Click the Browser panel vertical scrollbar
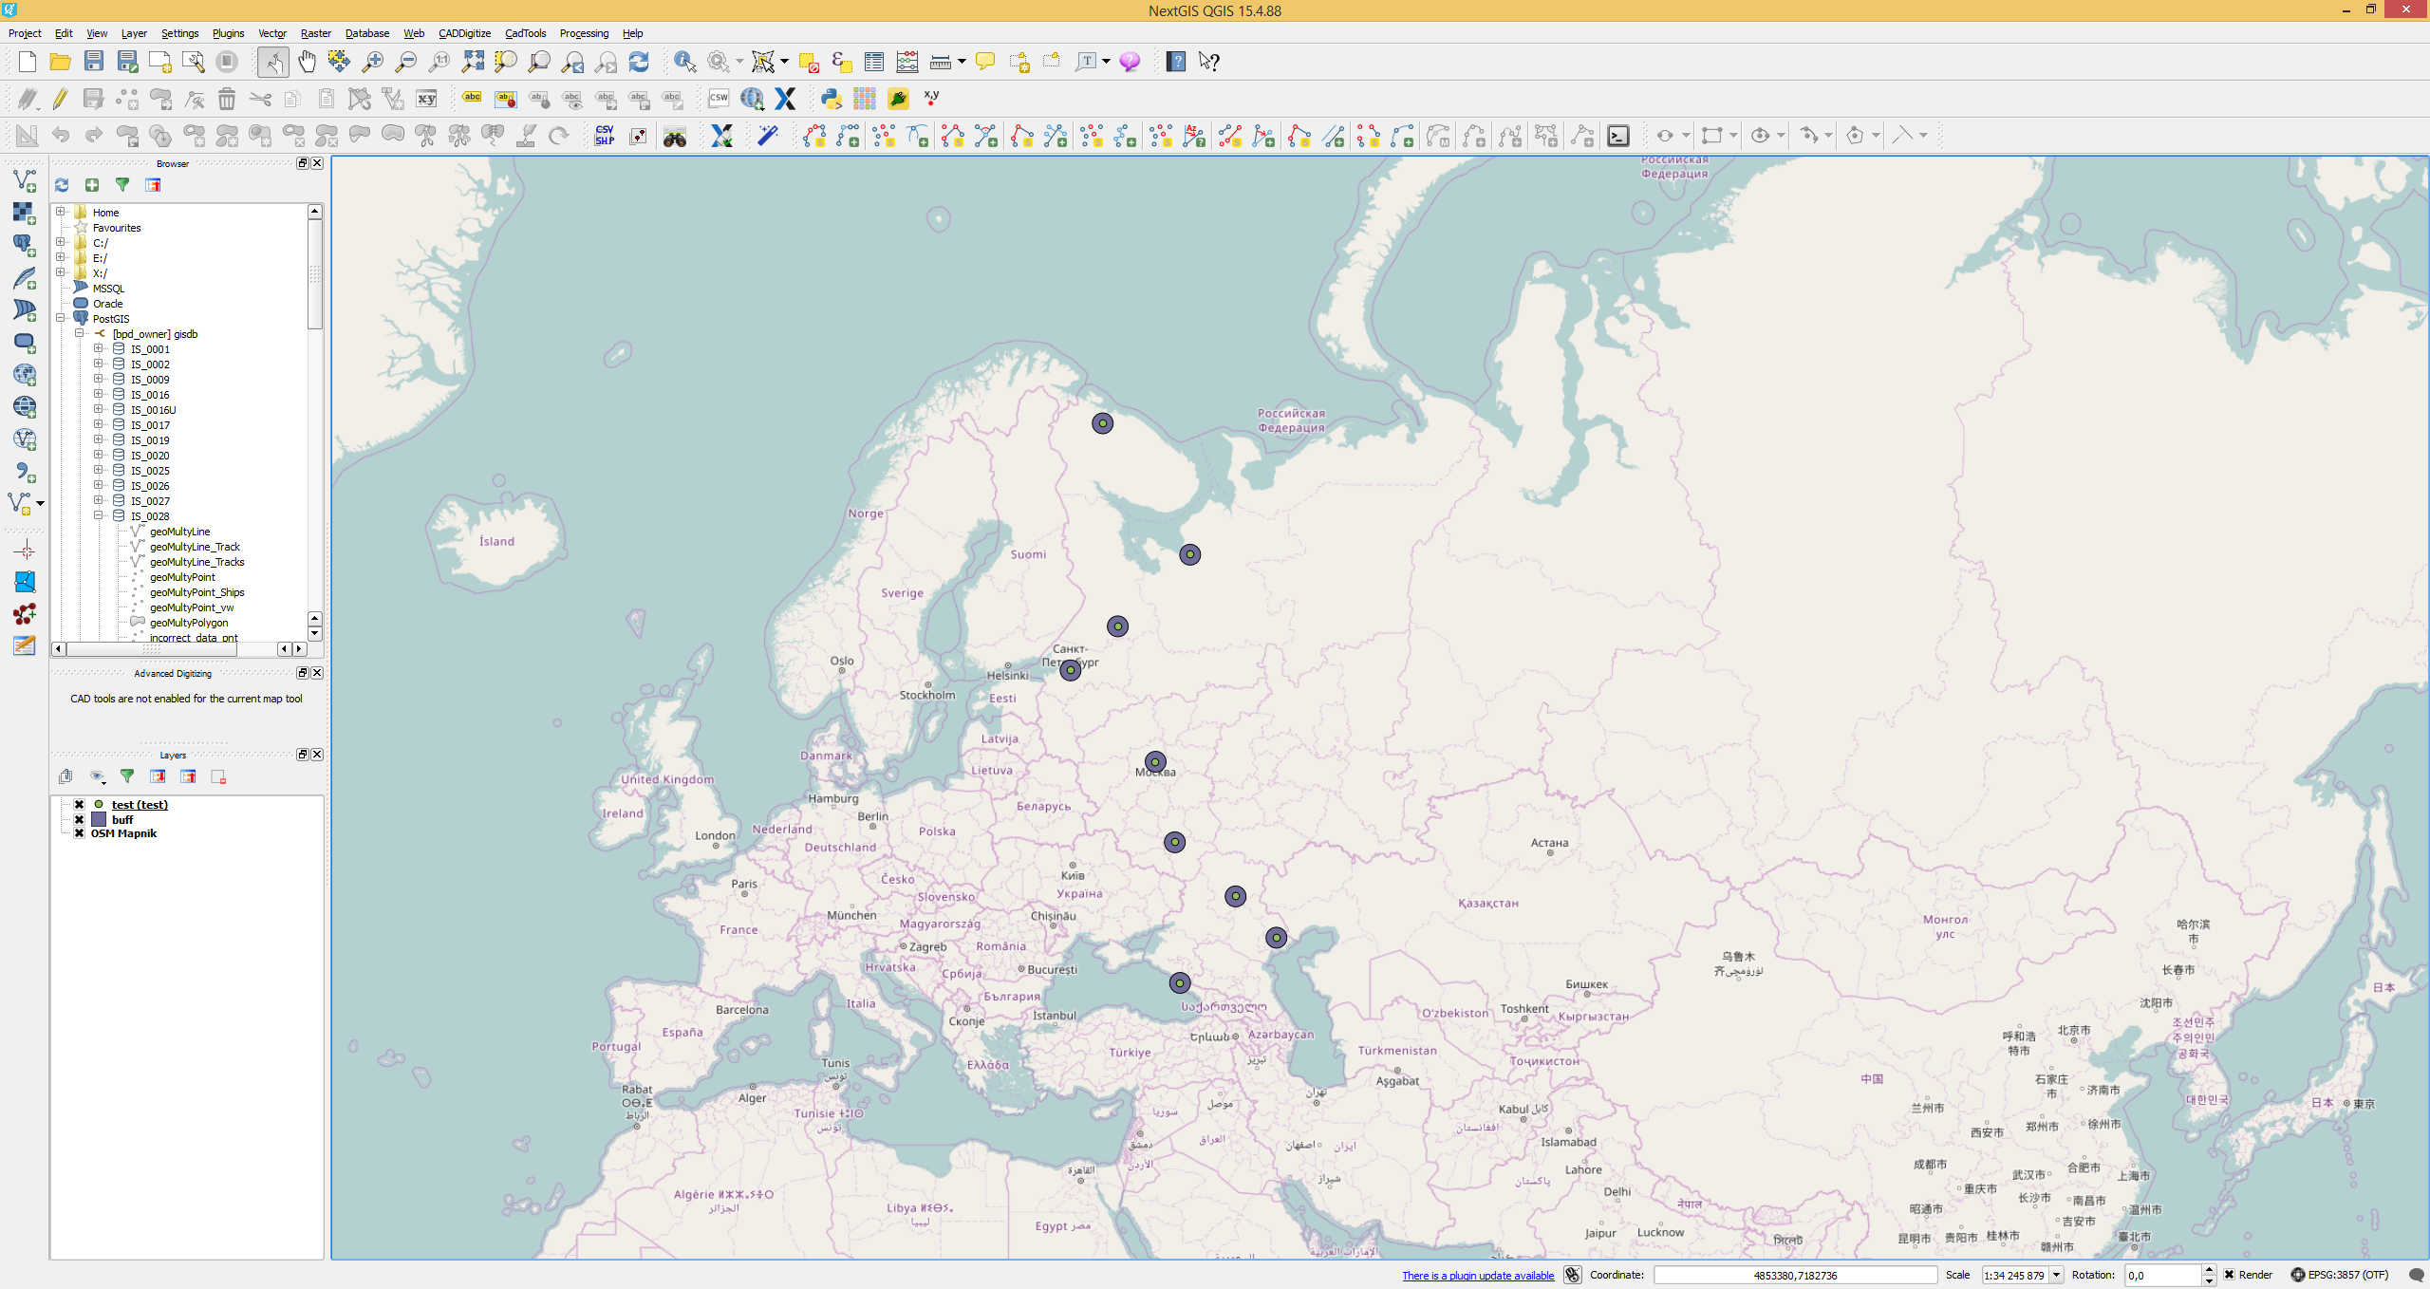Image resolution: width=2430 pixels, height=1289 pixels. [x=314, y=275]
